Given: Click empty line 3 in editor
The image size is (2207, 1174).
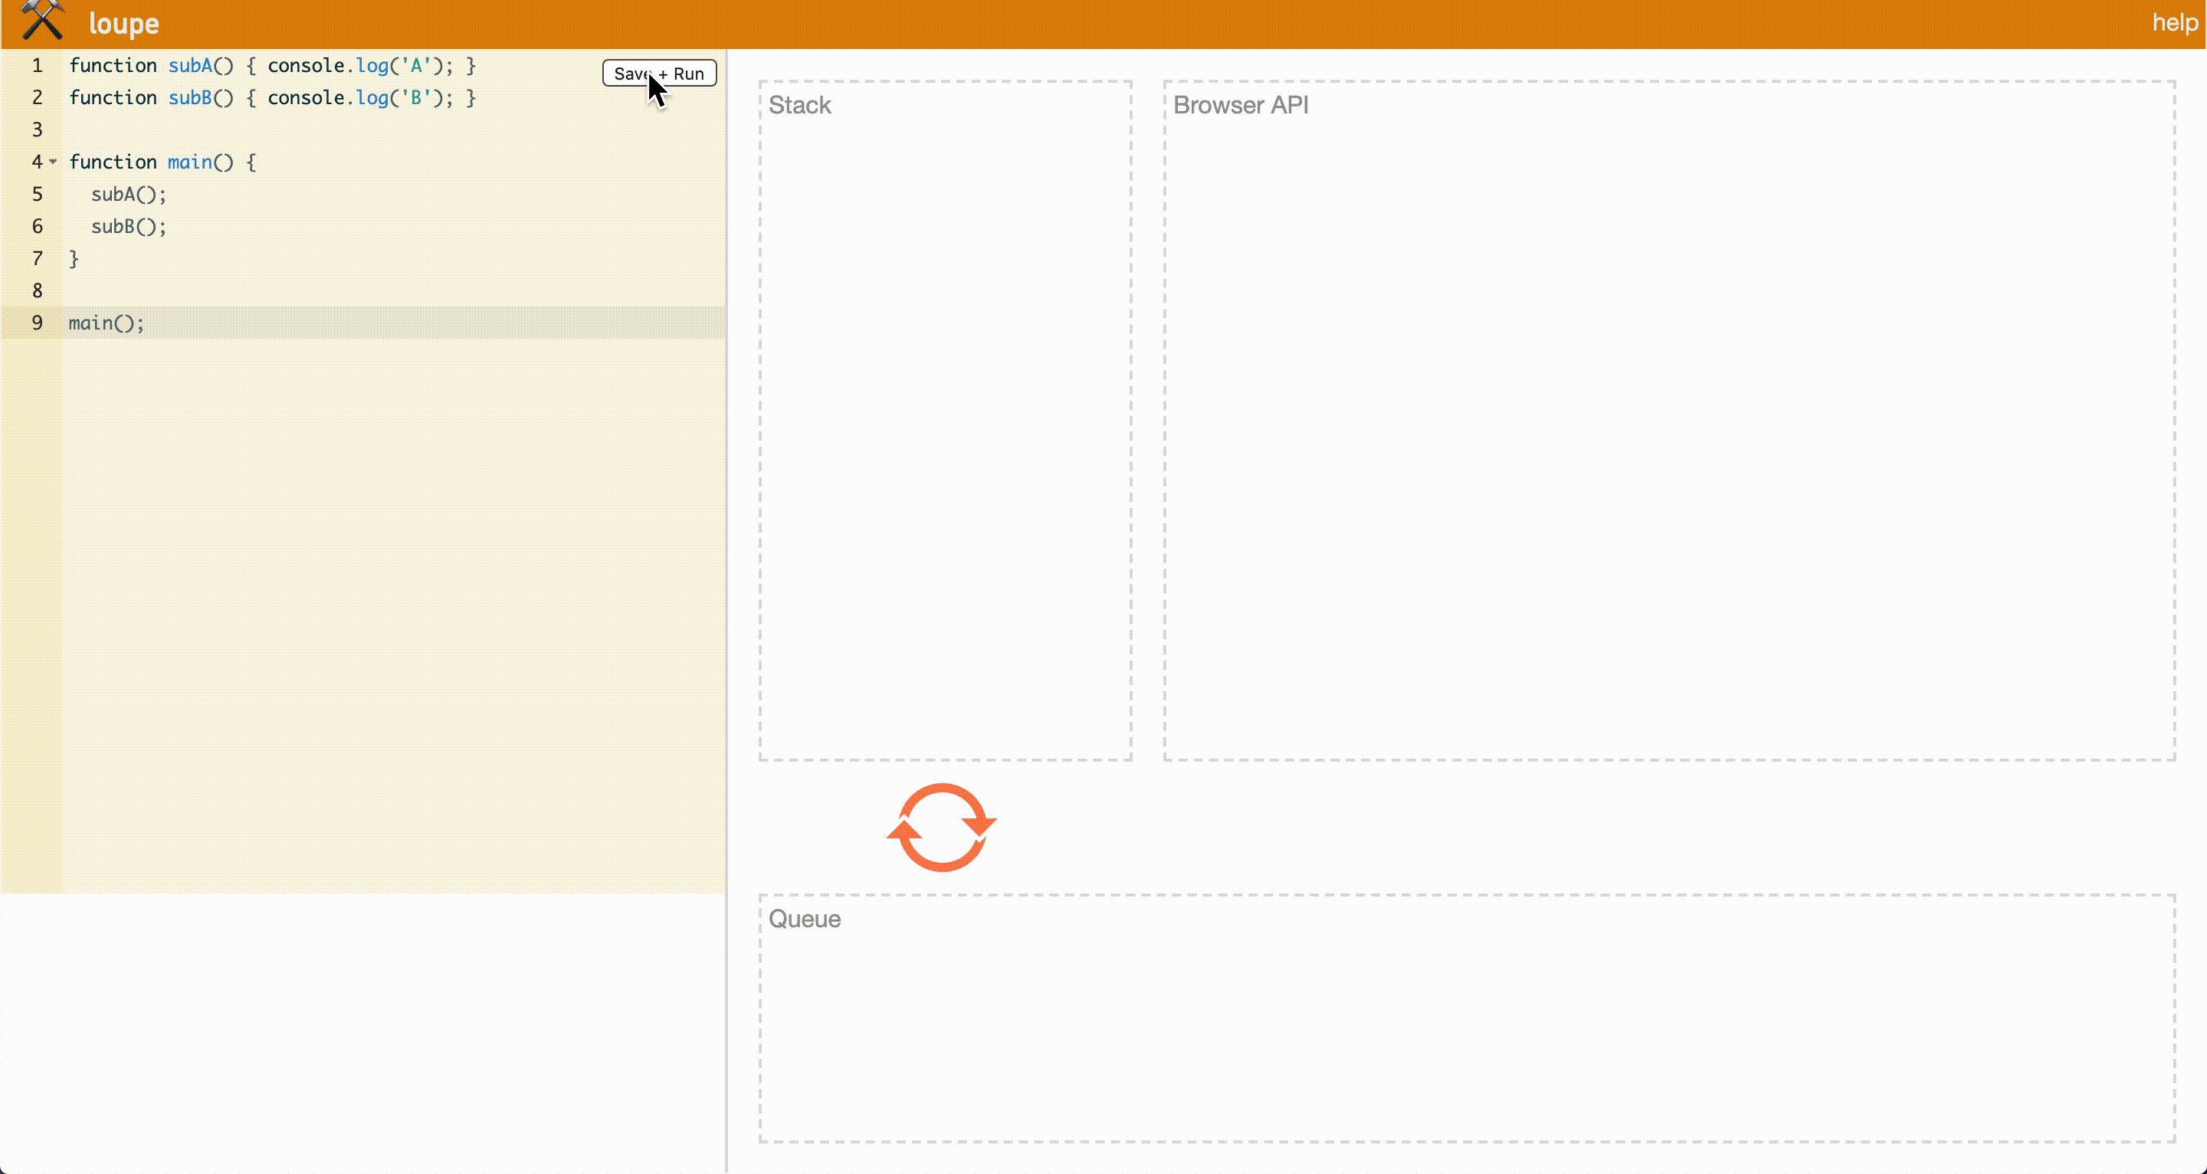Looking at the screenshot, I should (257, 130).
